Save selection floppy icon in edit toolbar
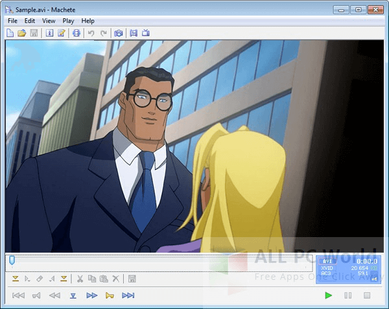The image size is (389, 309). pyautogui.click(x=132, y=279)
